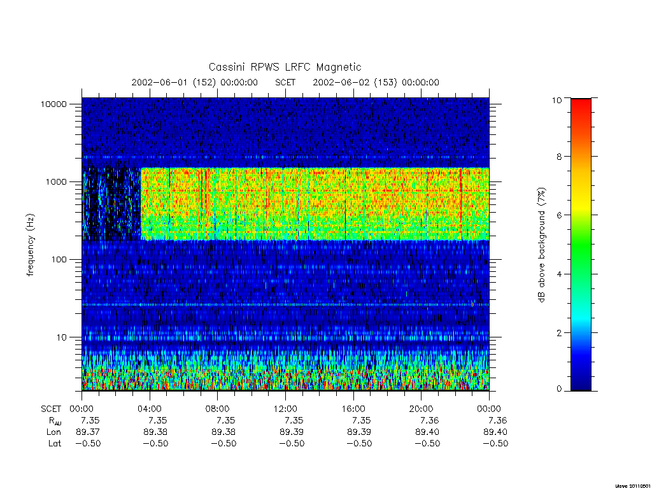Click the "10" frequency axis tick label
652x489 pixels.
click(62, 337)
